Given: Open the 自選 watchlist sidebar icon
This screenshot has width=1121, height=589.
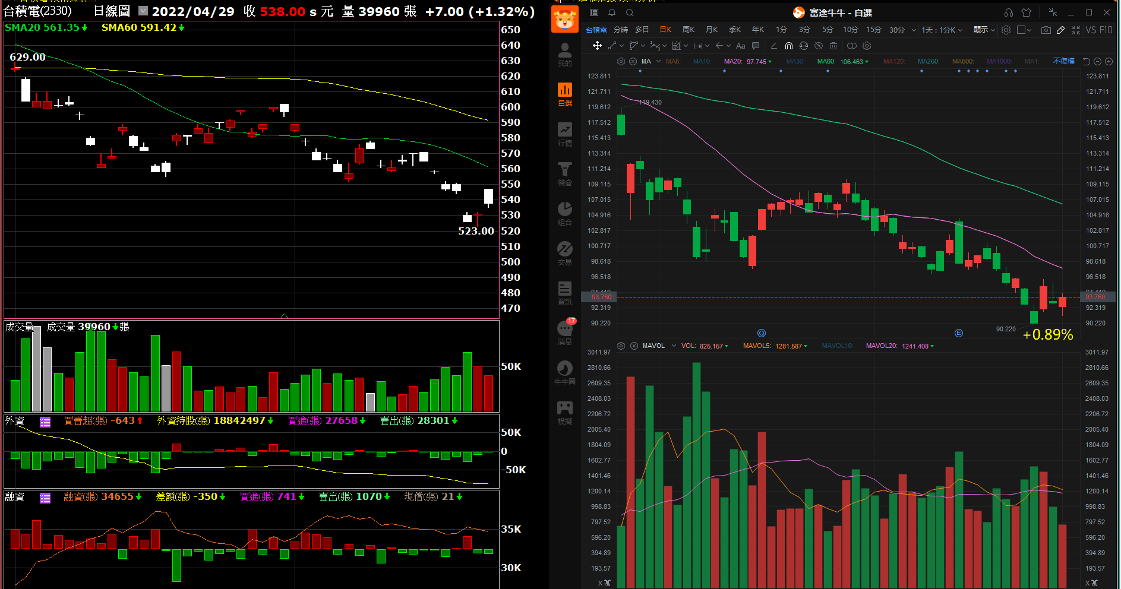Looking at the screenshot, I should point(564,94).
